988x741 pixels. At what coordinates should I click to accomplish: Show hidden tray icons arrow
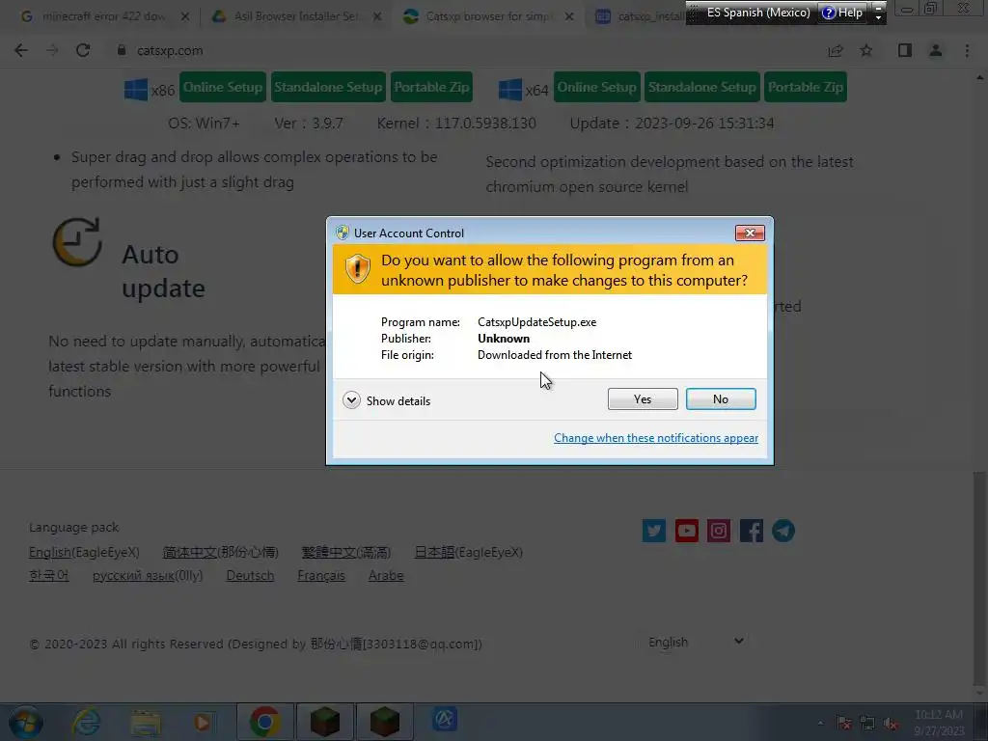(820, 724)
